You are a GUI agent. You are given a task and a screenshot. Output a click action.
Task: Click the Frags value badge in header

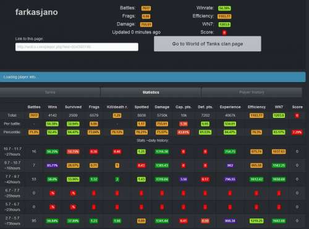pos(146,16)
